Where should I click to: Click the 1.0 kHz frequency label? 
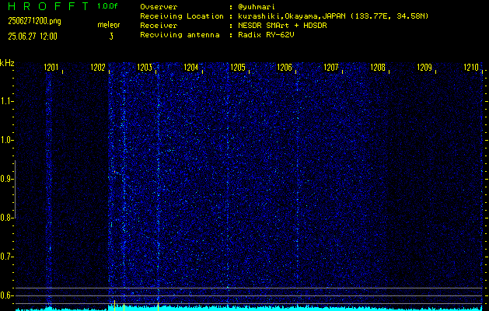(x=6, y=141)
